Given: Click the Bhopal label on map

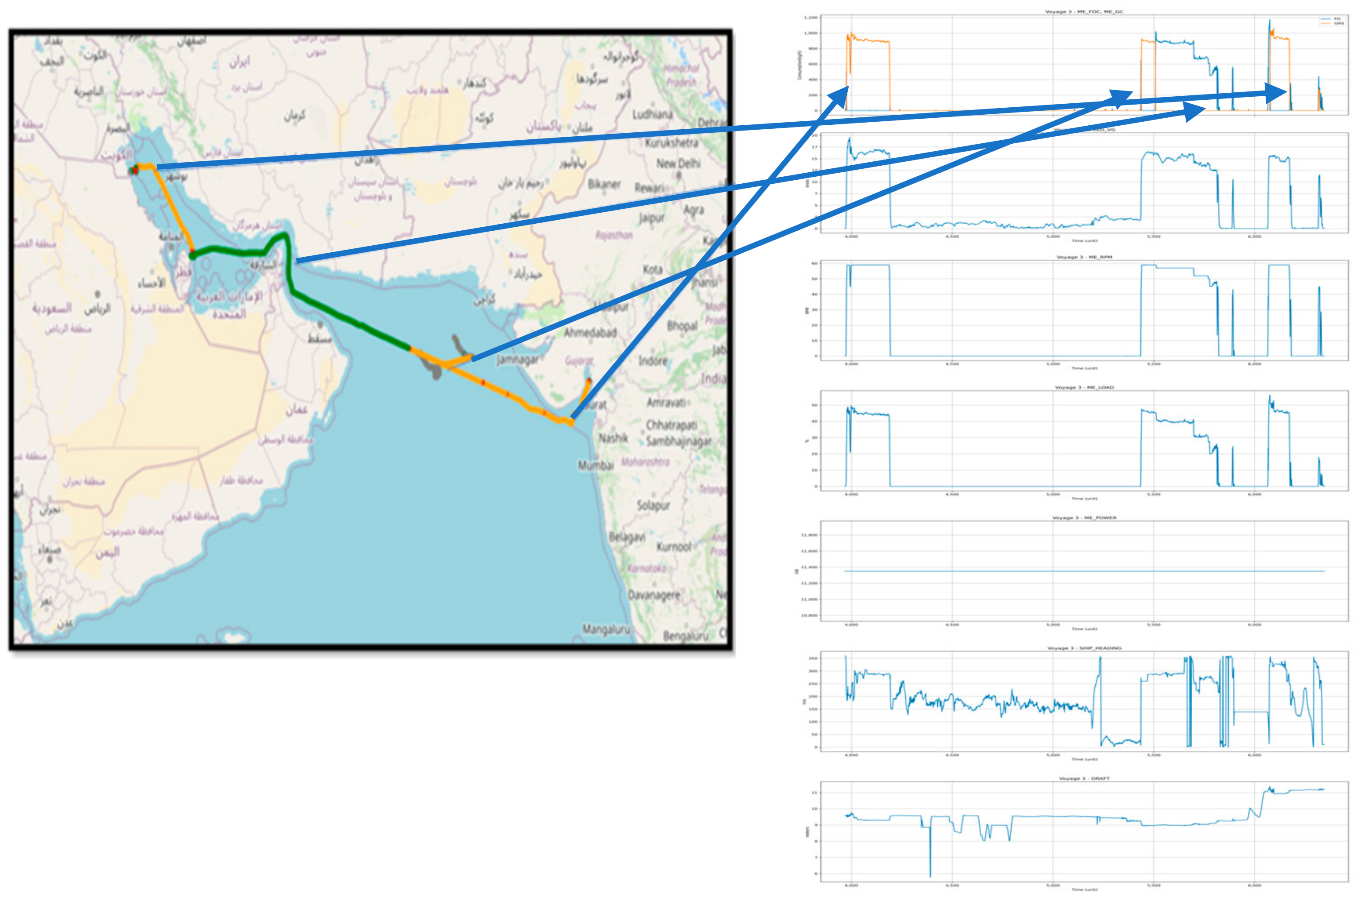Looking at the screenshot, I should coord(682,326).
